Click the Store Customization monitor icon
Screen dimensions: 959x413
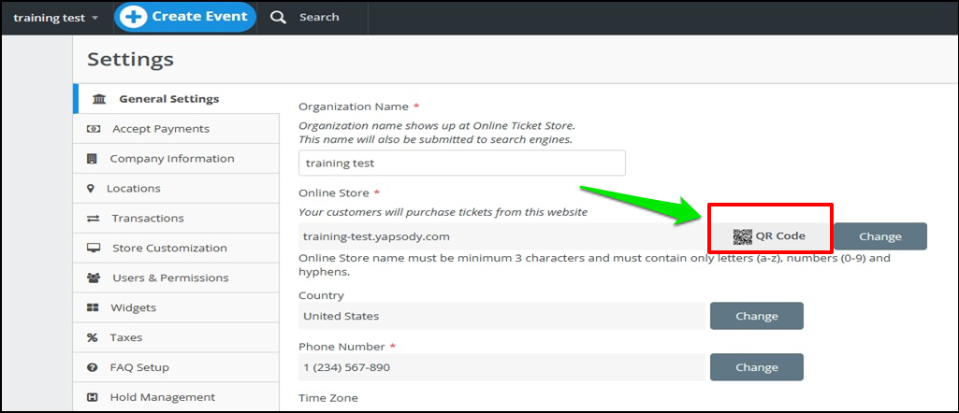coord(94,248)
